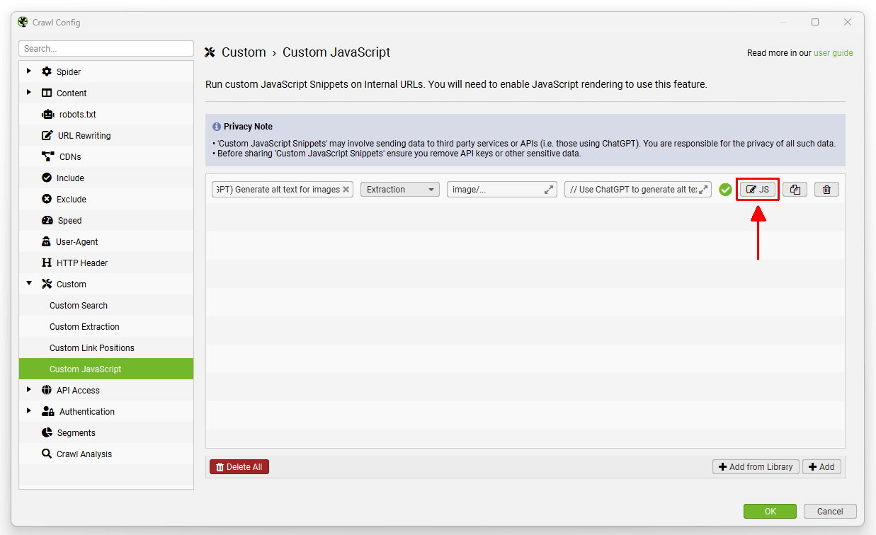Expand the Spider tree section

(29, 71)
